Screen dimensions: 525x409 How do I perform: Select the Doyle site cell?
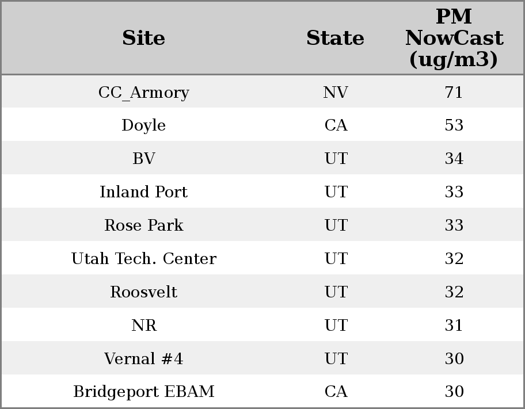click(x=143, y=125)
